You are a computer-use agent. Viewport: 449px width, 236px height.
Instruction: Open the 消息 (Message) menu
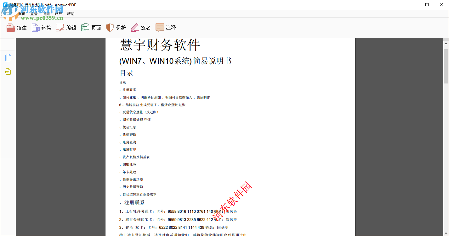coord(46,13)
